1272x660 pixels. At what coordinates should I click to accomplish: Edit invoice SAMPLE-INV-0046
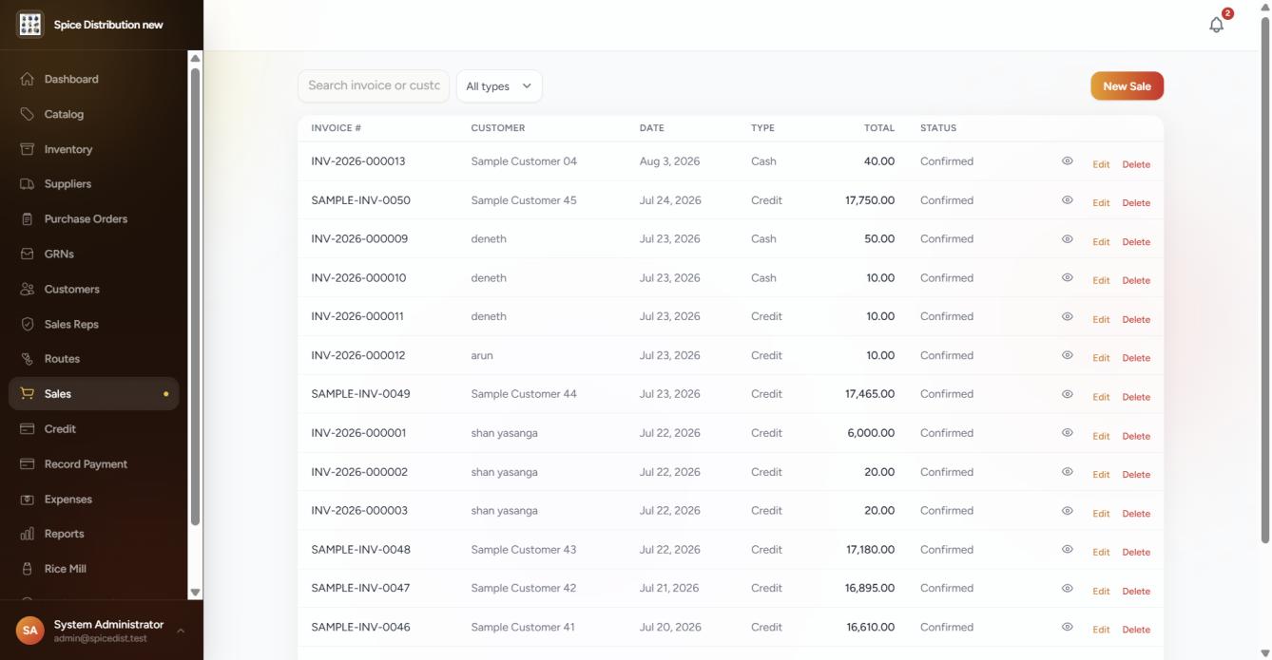coord(1101,630)
